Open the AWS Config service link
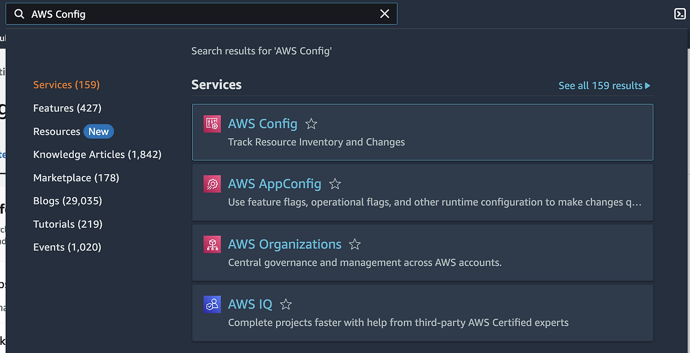Screen dimensions: 690x353 click(x=263, y=124)
